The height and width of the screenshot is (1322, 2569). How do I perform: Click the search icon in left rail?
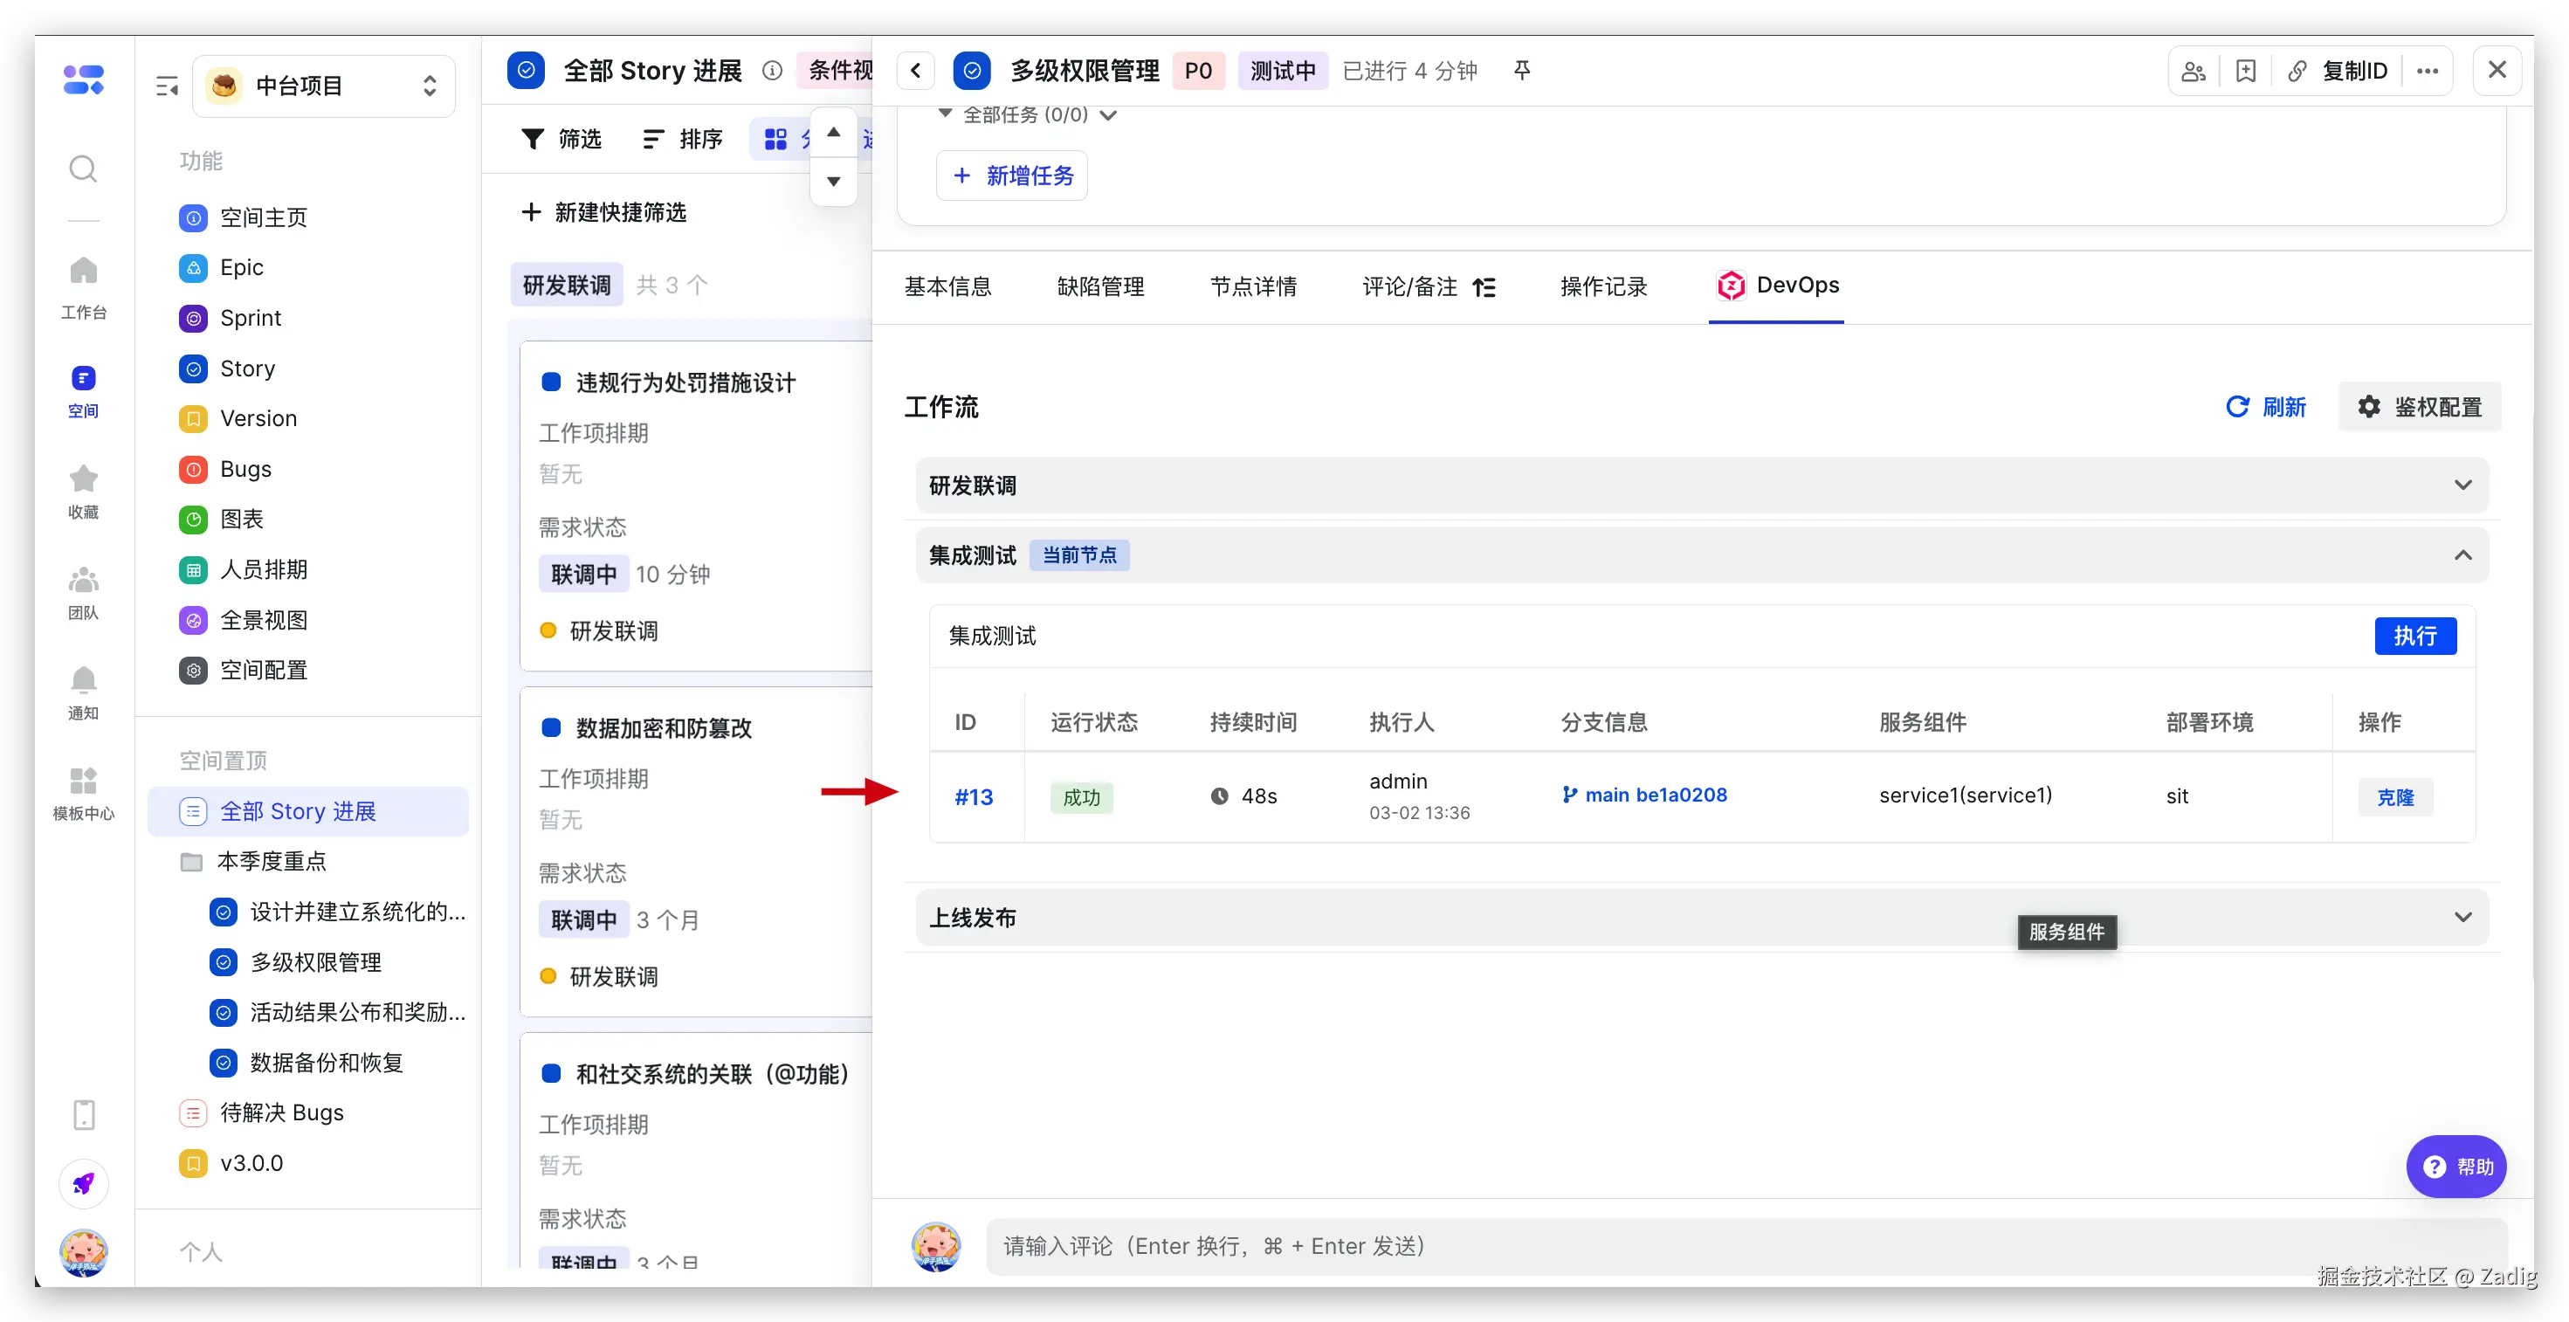83,169
